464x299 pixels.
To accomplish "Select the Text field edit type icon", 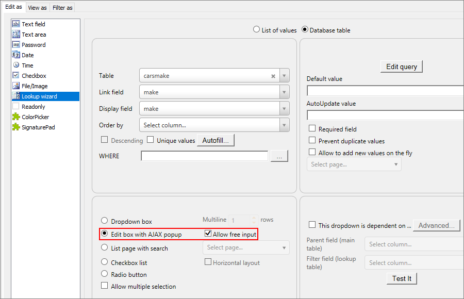I will (16, 24).
